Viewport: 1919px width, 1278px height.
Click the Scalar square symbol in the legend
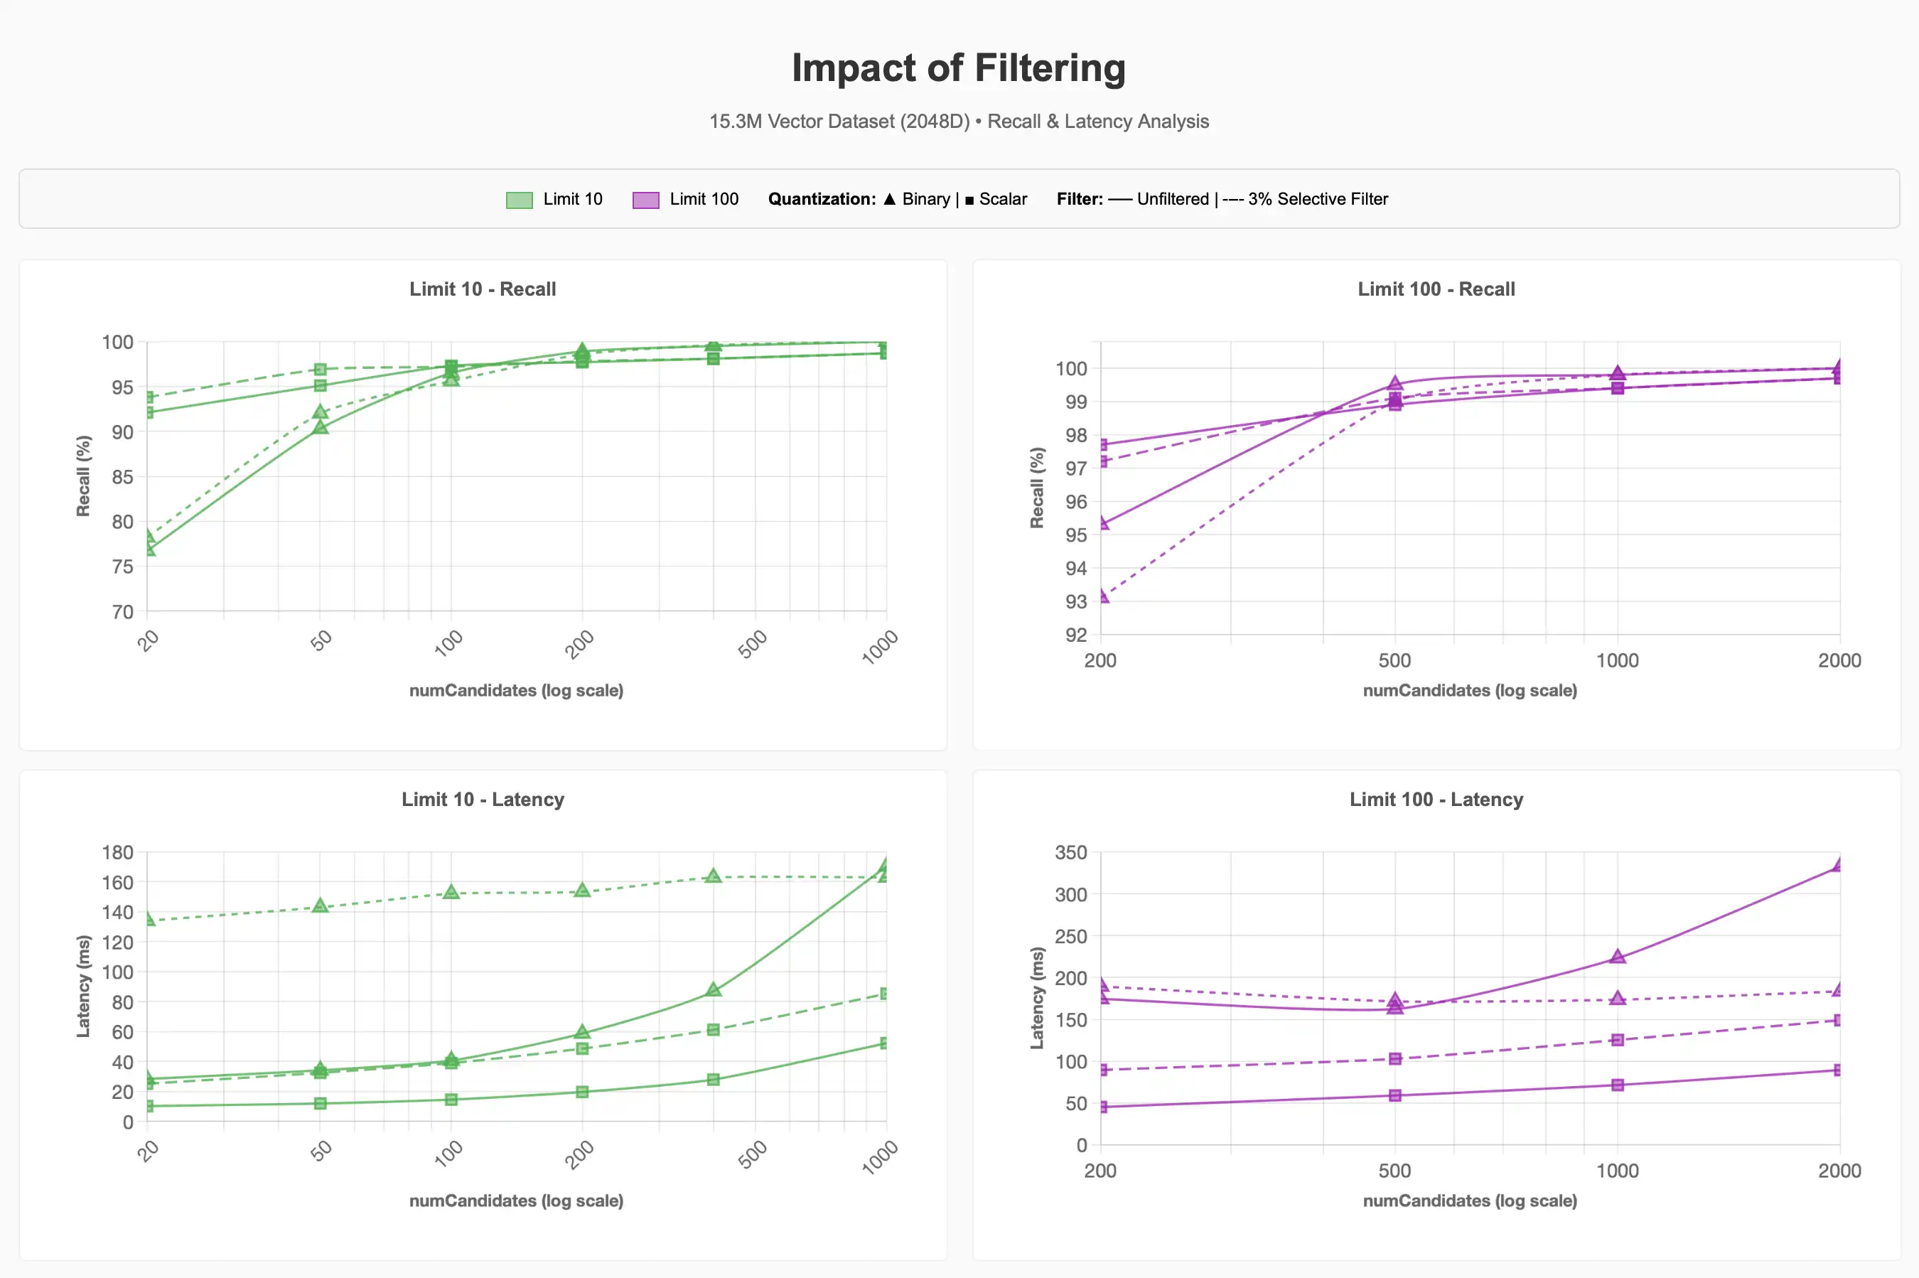pos(969,200)
